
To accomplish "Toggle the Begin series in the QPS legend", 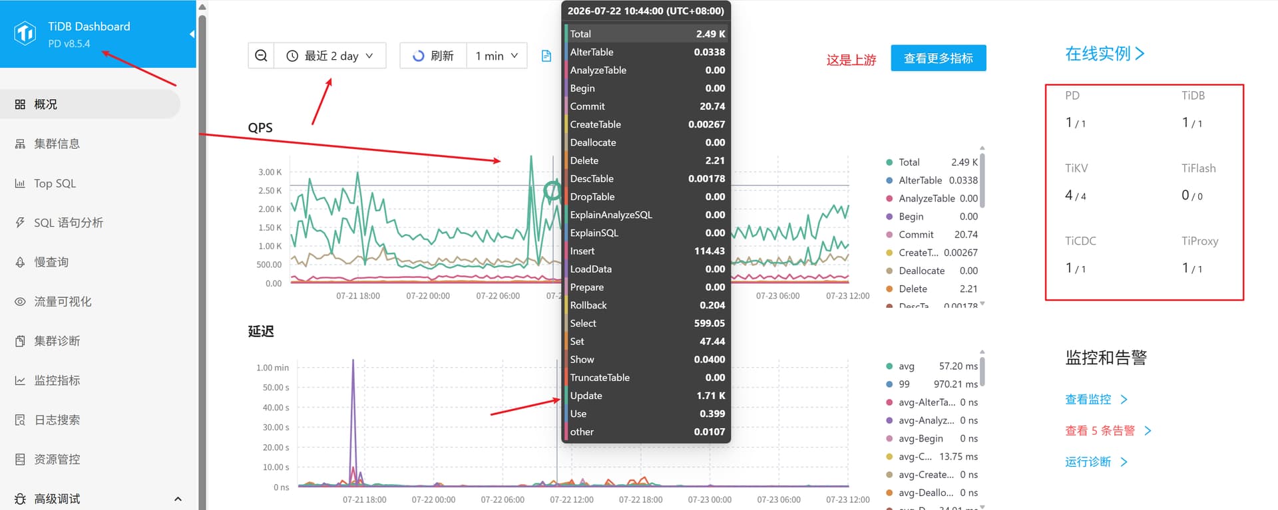I will pyautogui.click(x=932, y=217).
